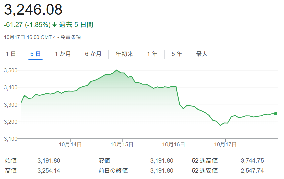This screenshot has width=284, height=179.
Task: Switch chart to 1か月 range
Action: [x=63, y=54]
